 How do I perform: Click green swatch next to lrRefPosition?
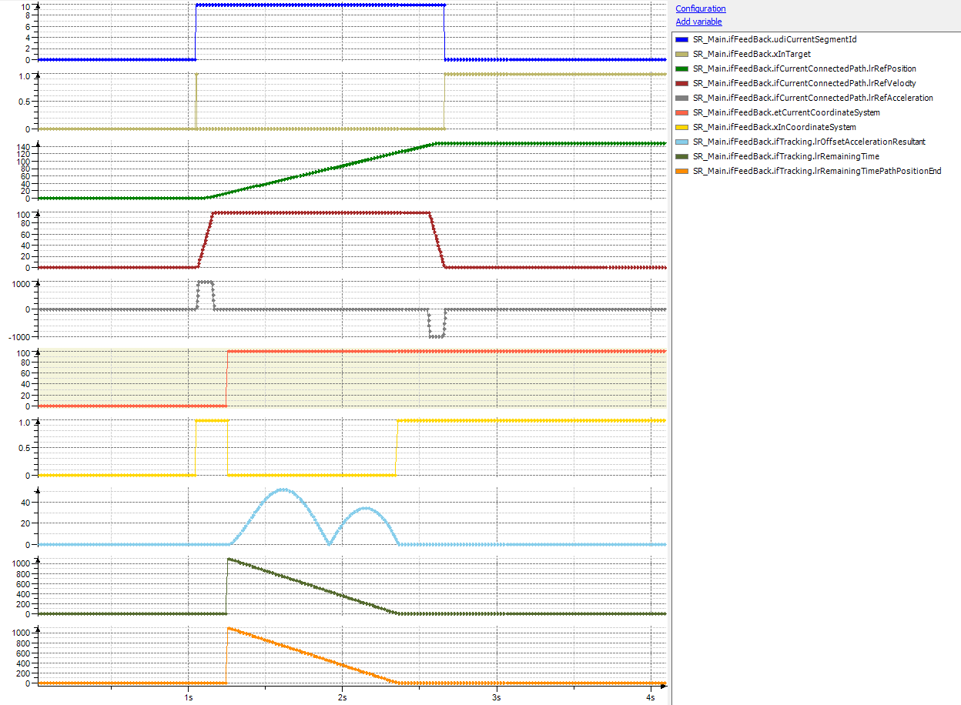[x=681, y=68]
